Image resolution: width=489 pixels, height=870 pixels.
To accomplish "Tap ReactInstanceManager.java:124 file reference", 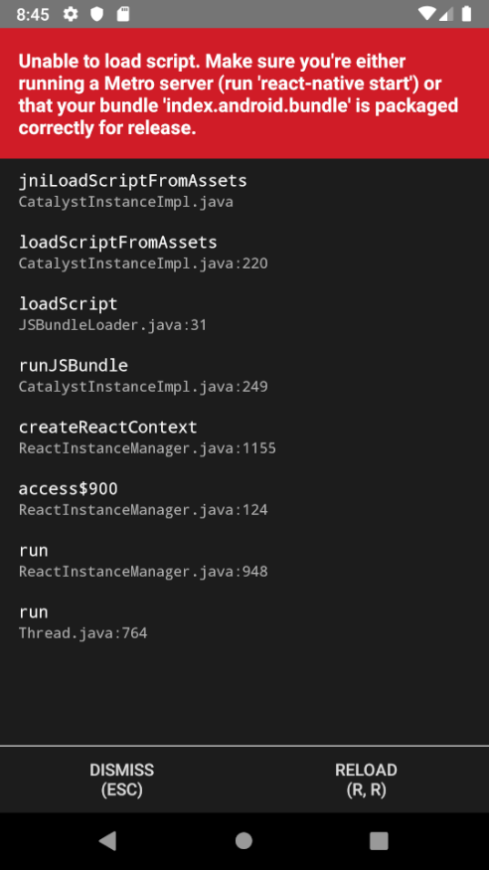I will click(143, 510).
